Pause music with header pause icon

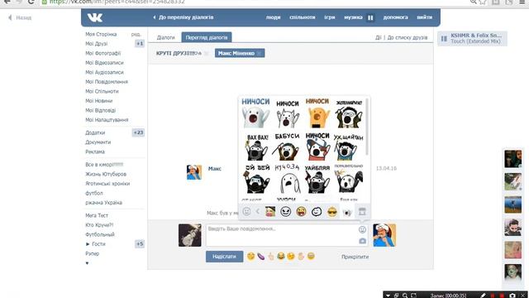[x=370, y=17]
